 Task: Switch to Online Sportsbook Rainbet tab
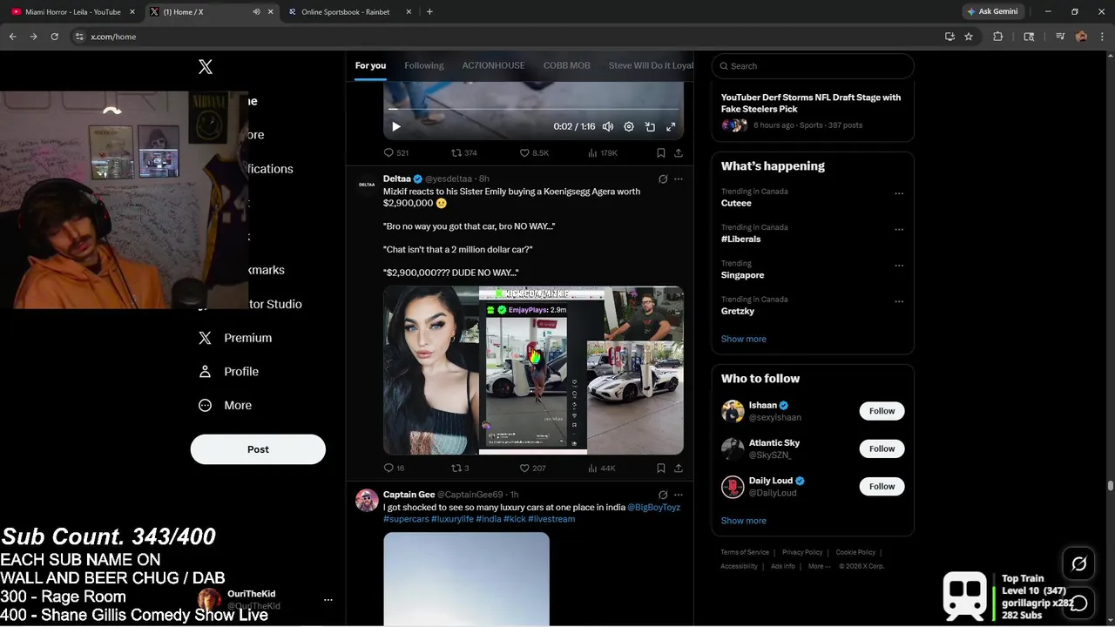tap(346, 12)
